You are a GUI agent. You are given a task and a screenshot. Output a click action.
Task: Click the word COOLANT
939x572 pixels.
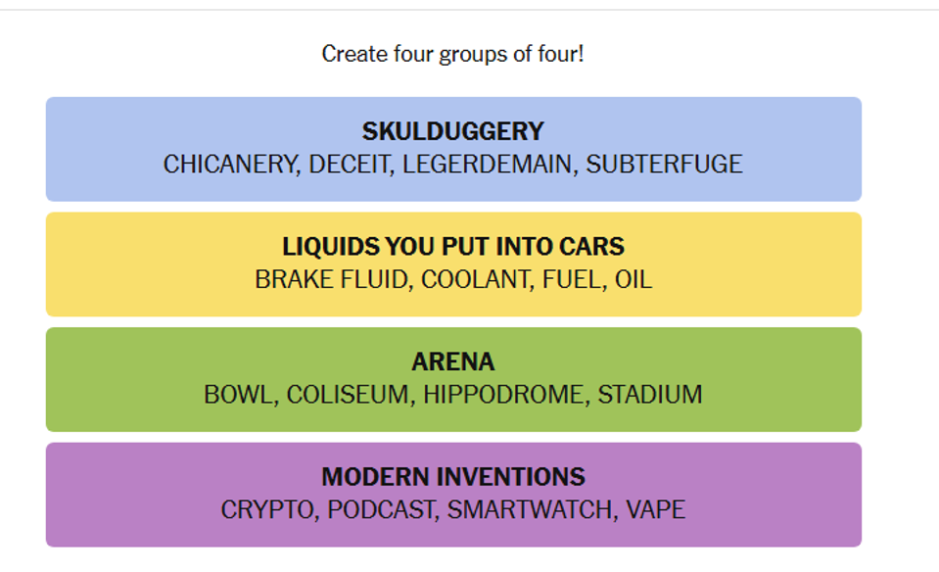pos(476,280)
